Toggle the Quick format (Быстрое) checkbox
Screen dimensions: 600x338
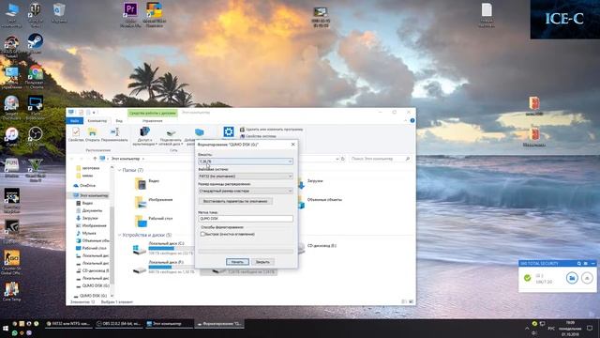point(202,234)
